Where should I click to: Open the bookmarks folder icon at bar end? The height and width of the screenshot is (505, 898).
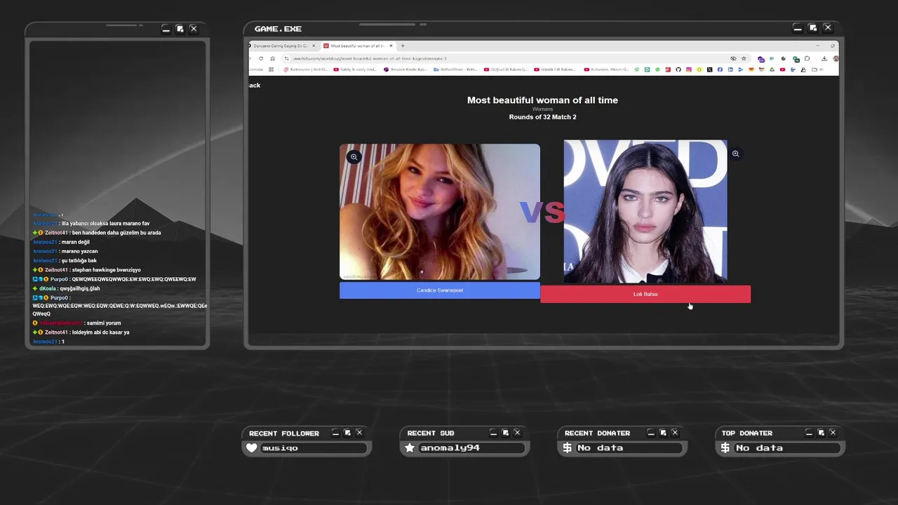coord(814,69)
